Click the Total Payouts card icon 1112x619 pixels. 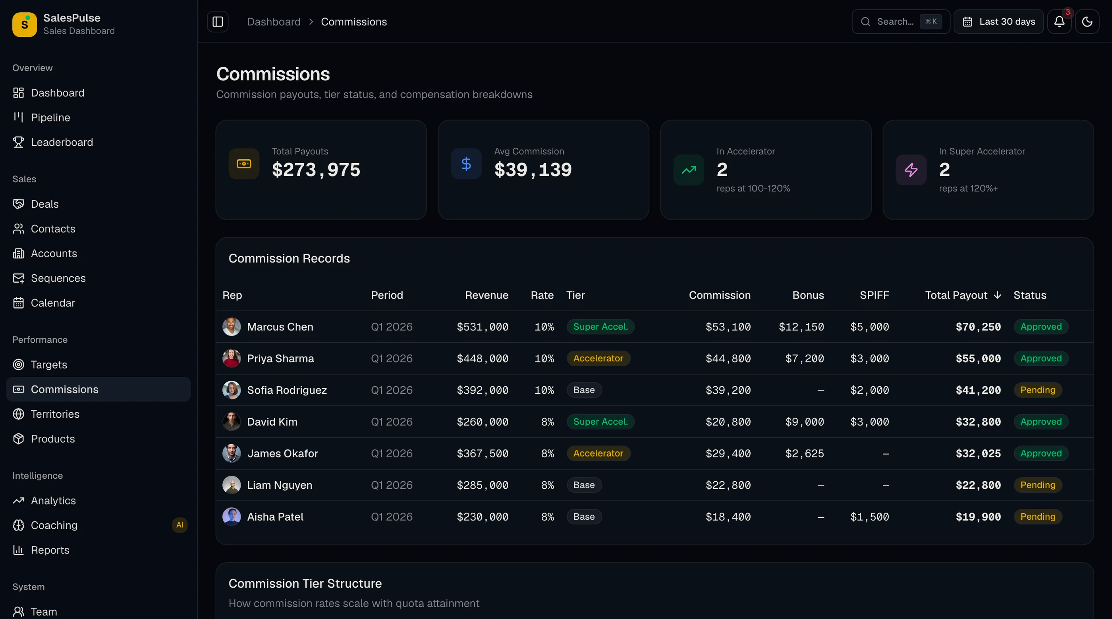pos(244,164)
